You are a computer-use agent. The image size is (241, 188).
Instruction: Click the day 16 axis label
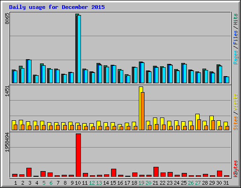[x=120, y=183]
